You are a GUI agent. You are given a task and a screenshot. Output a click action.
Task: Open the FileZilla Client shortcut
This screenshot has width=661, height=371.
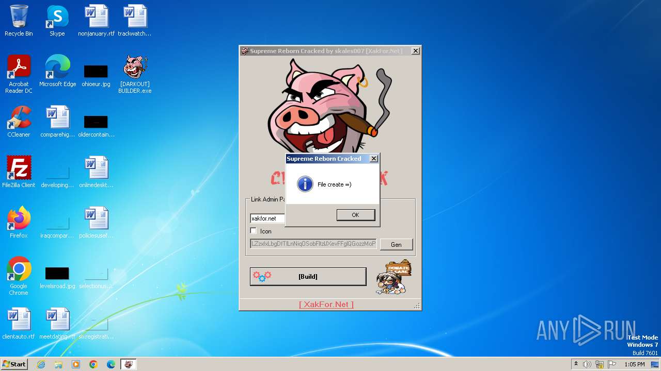(x=19, y=172)
